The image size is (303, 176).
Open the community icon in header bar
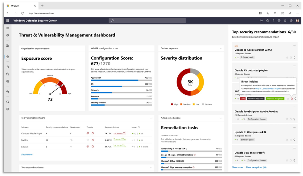click(x=261, y=21)
